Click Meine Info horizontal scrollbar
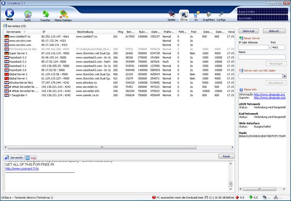291x201 pixels. 259,189
